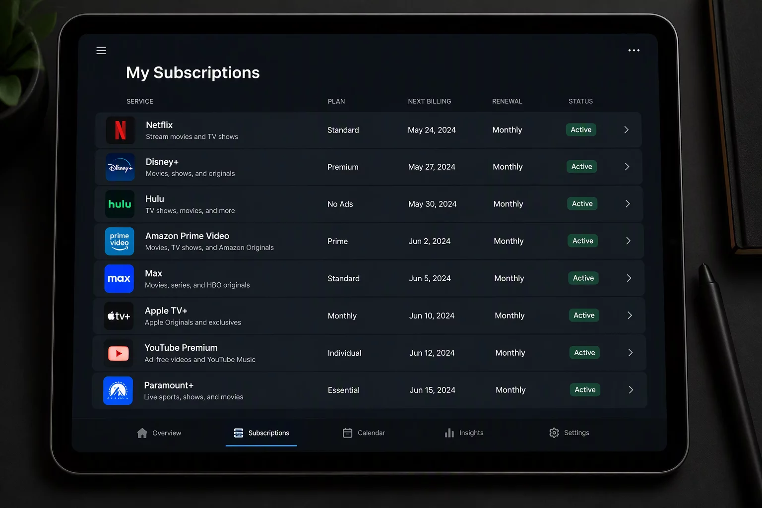Click the 'Jun 5, 2024' billing date

pyautogui.click(x=430, y=278)
